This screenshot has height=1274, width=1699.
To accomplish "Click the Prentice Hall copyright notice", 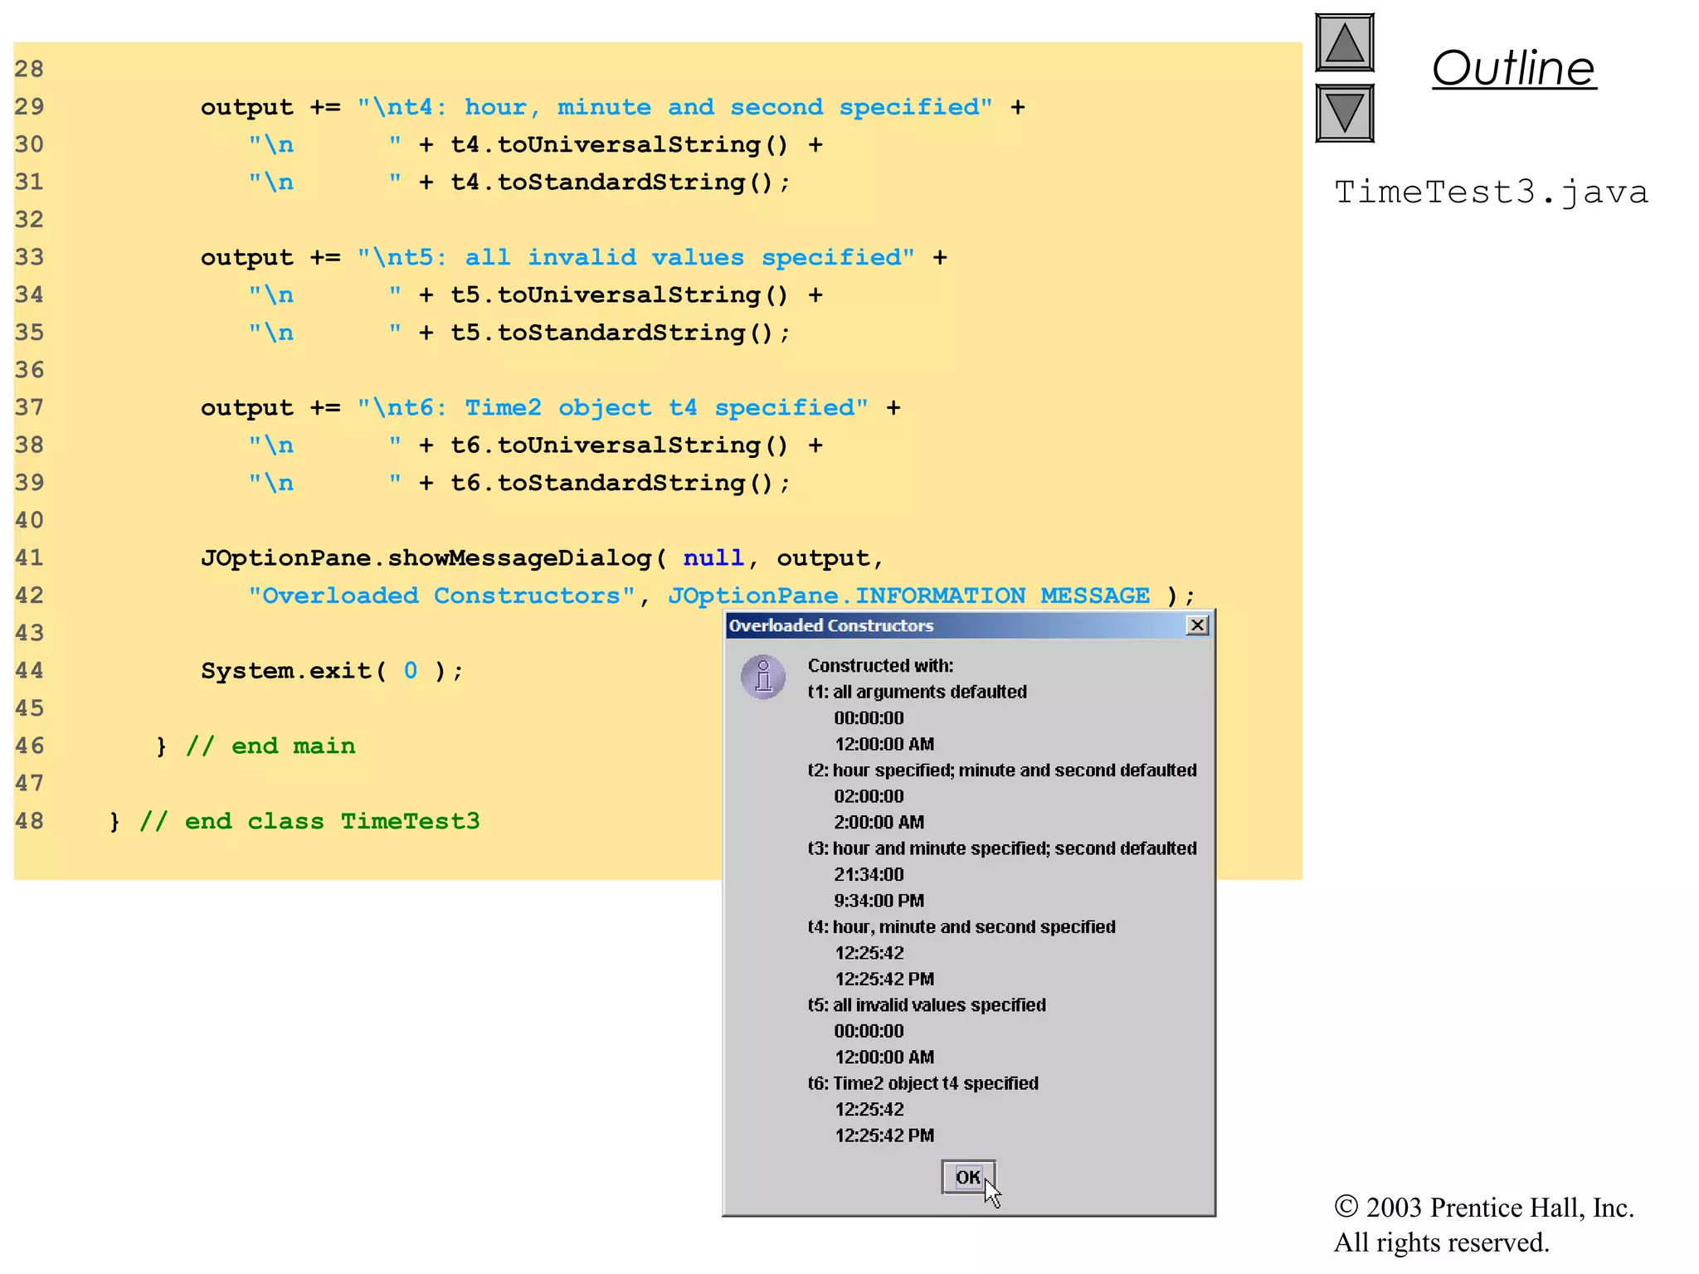I will click(x=1484, y=1208).
